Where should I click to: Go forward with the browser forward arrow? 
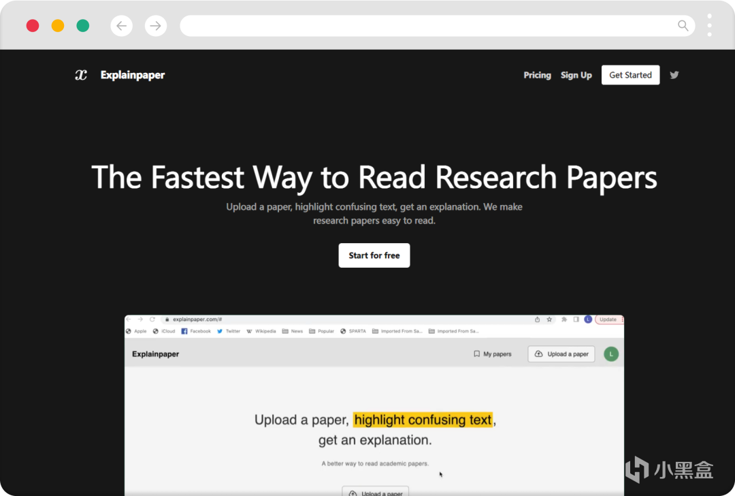coord(156,26)
